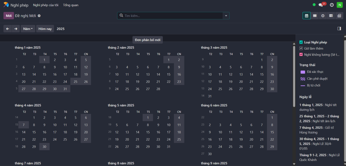
Task: Click the purple Đã xác thực color swatch
Action: click(302, 72)
